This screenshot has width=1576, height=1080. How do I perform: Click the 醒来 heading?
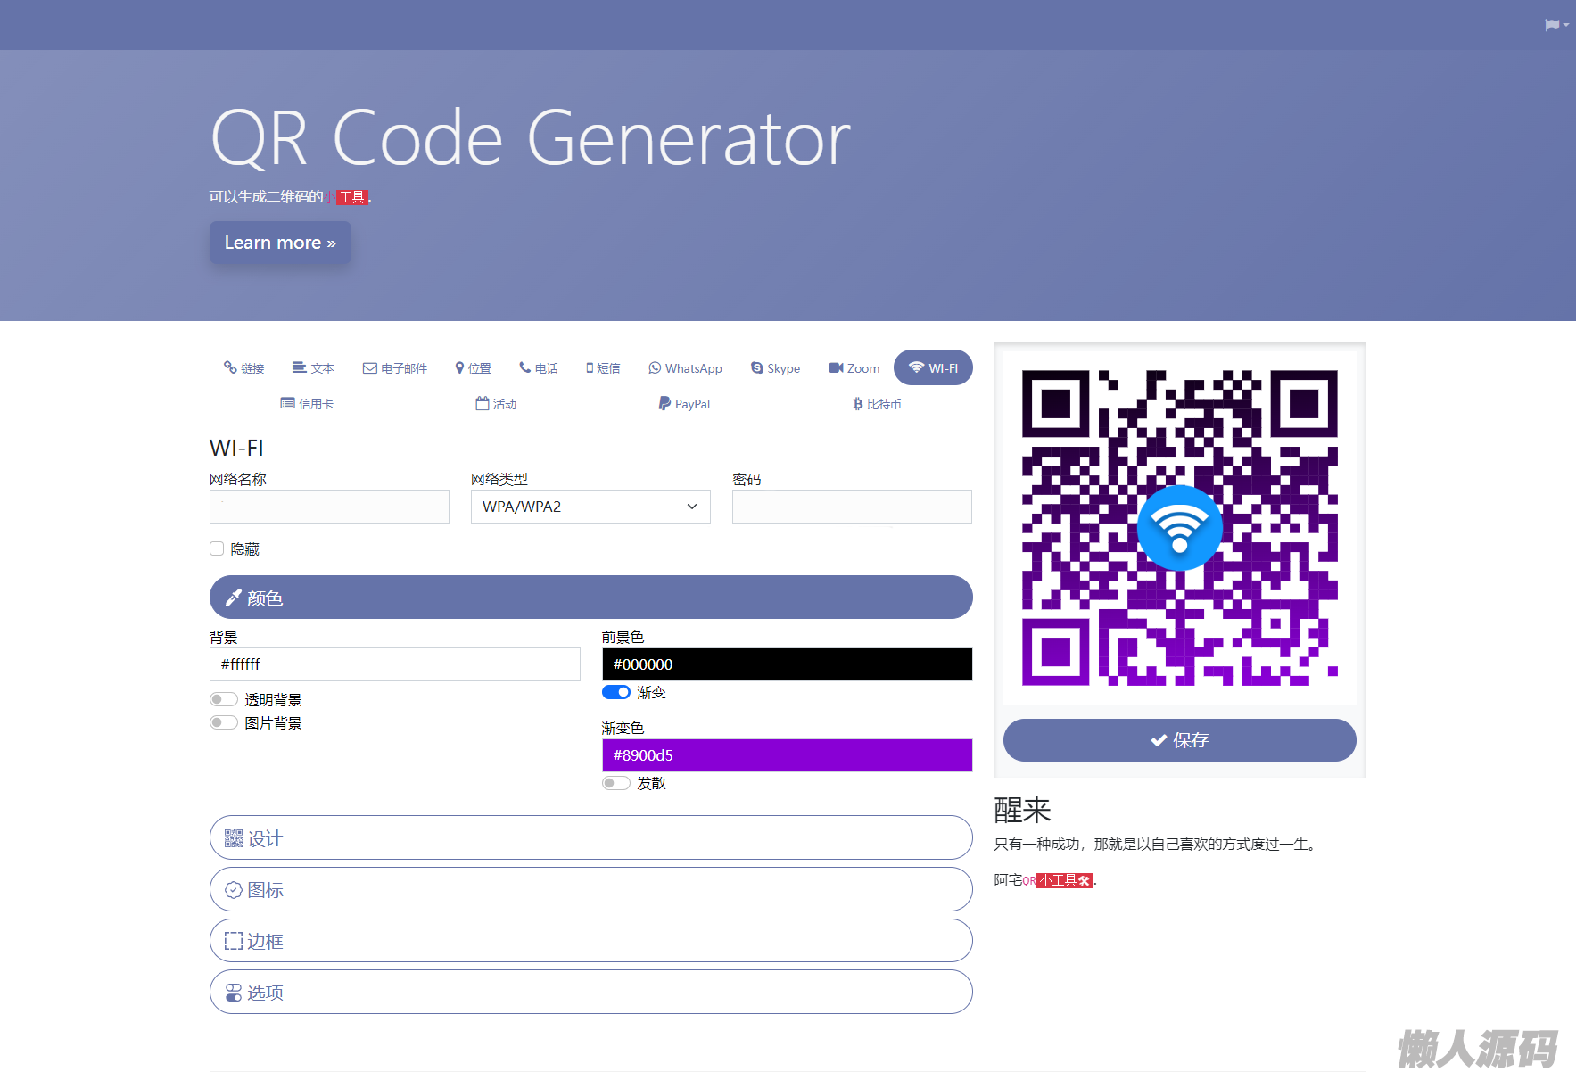[x=1023, y=810]
